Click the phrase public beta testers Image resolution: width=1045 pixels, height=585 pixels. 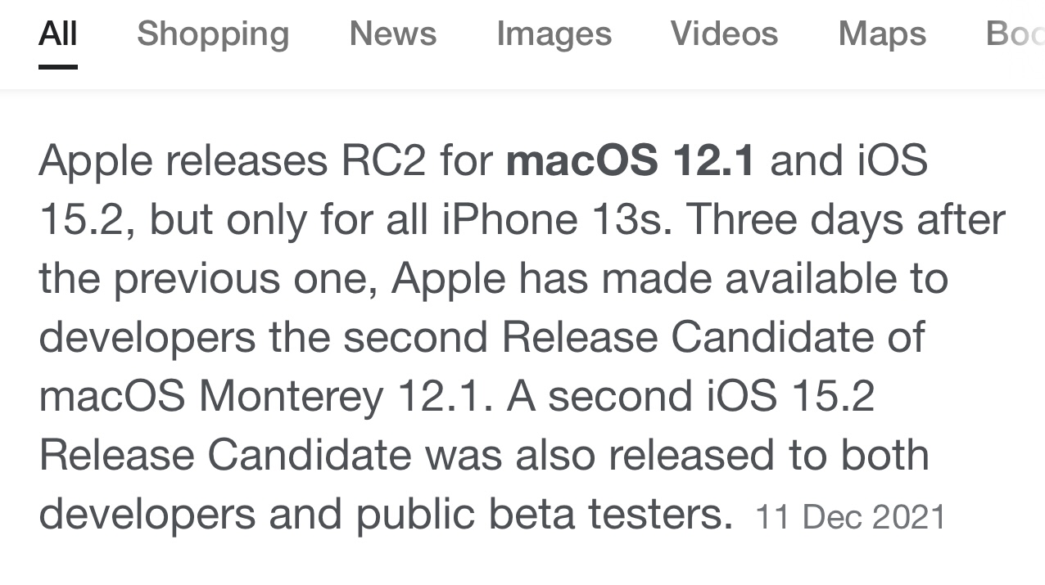click(544, 514)
